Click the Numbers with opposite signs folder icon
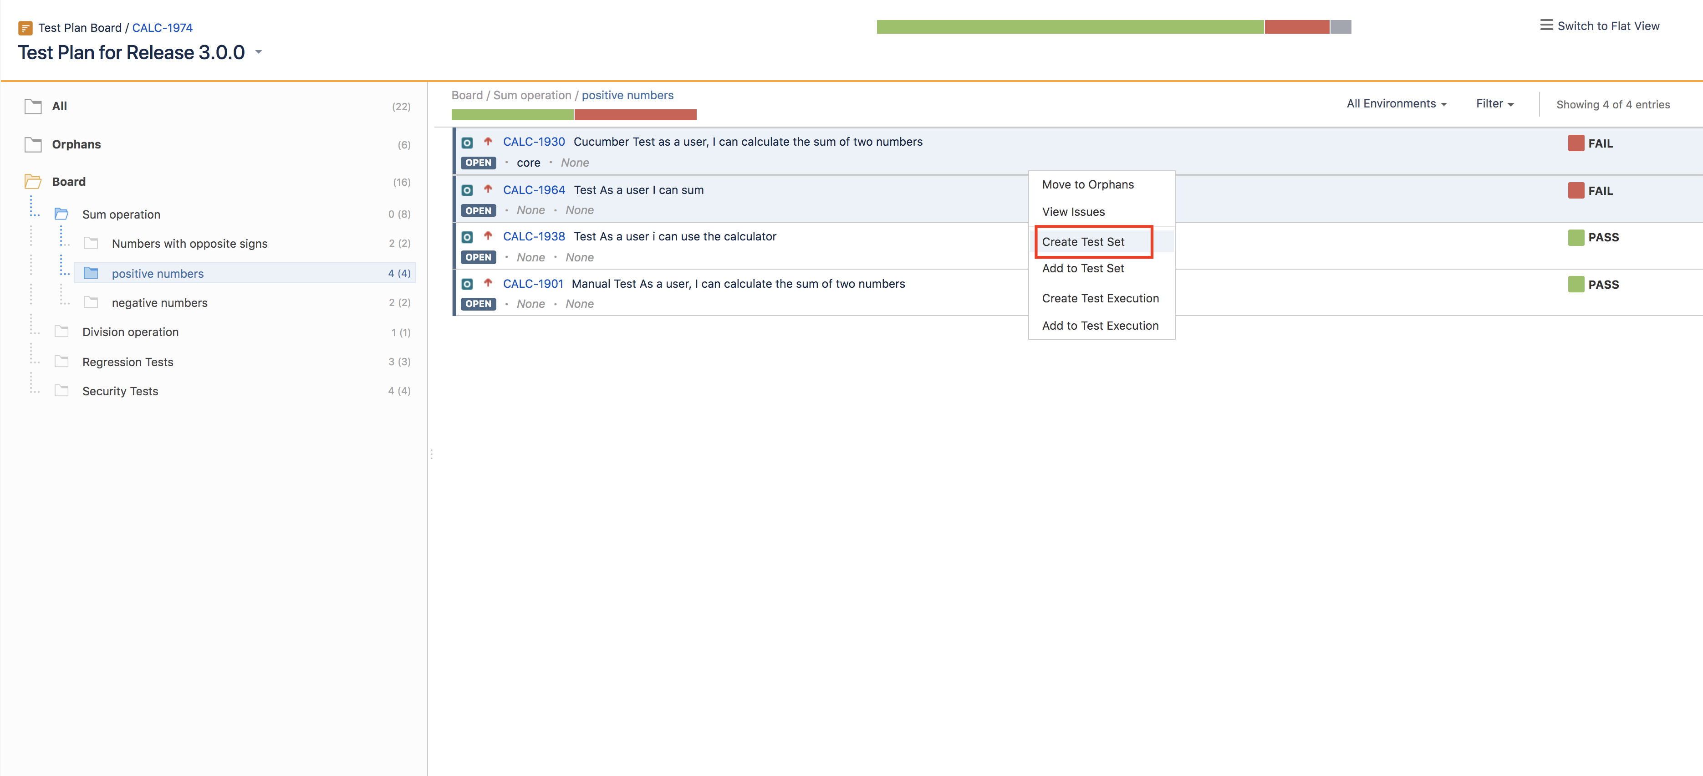The width and height of the screenshot is (1703, 776). (91, 243)
